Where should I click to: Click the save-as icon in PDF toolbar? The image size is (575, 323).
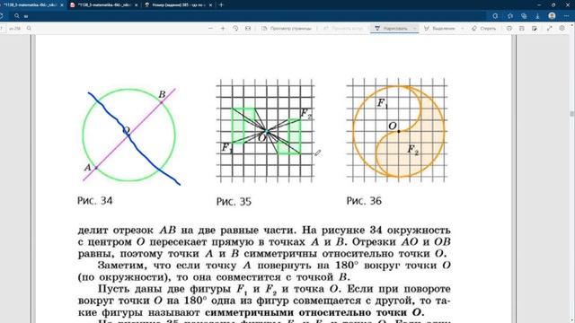535,28
